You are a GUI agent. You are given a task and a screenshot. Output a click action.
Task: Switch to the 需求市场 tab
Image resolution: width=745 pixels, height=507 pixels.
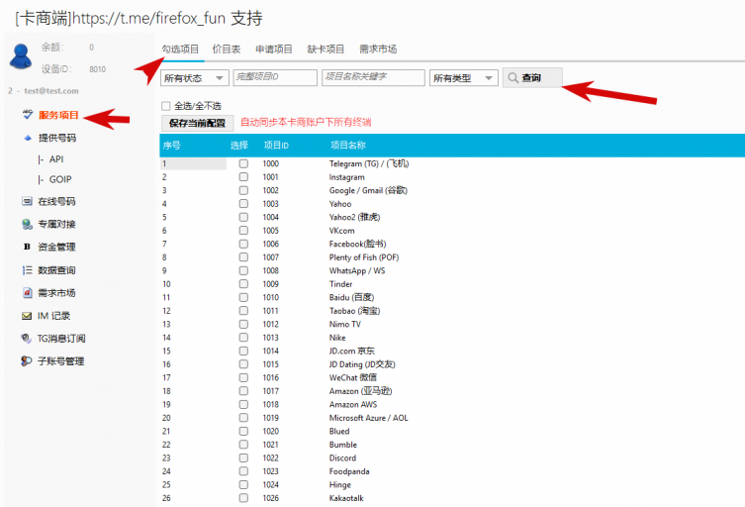coord(378,49)
